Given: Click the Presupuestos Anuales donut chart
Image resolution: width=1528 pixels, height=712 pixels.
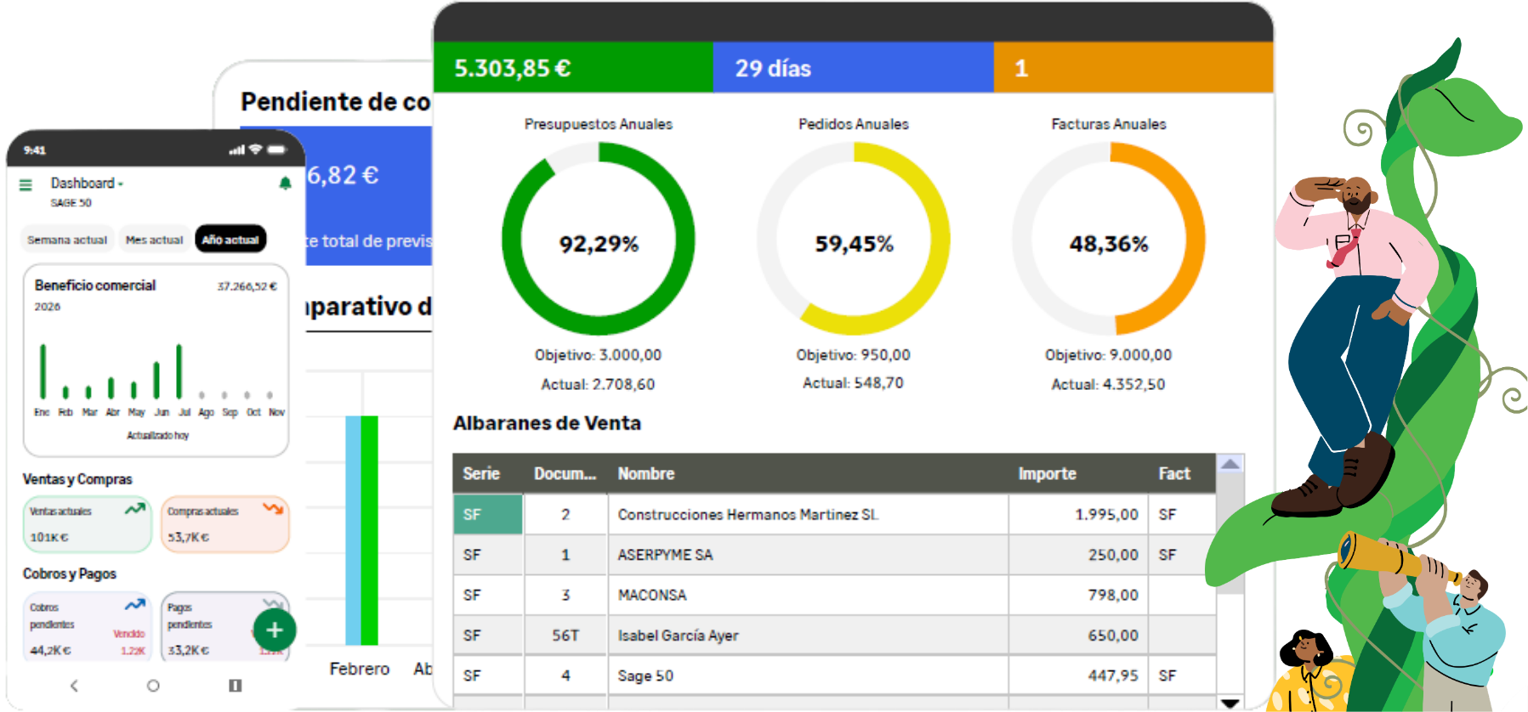Looking at the screenshot, I should tap(599, 239).
